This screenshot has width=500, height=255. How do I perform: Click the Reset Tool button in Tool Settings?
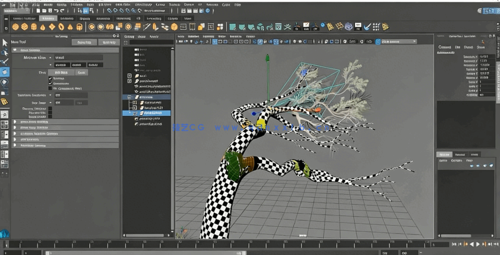84,43
